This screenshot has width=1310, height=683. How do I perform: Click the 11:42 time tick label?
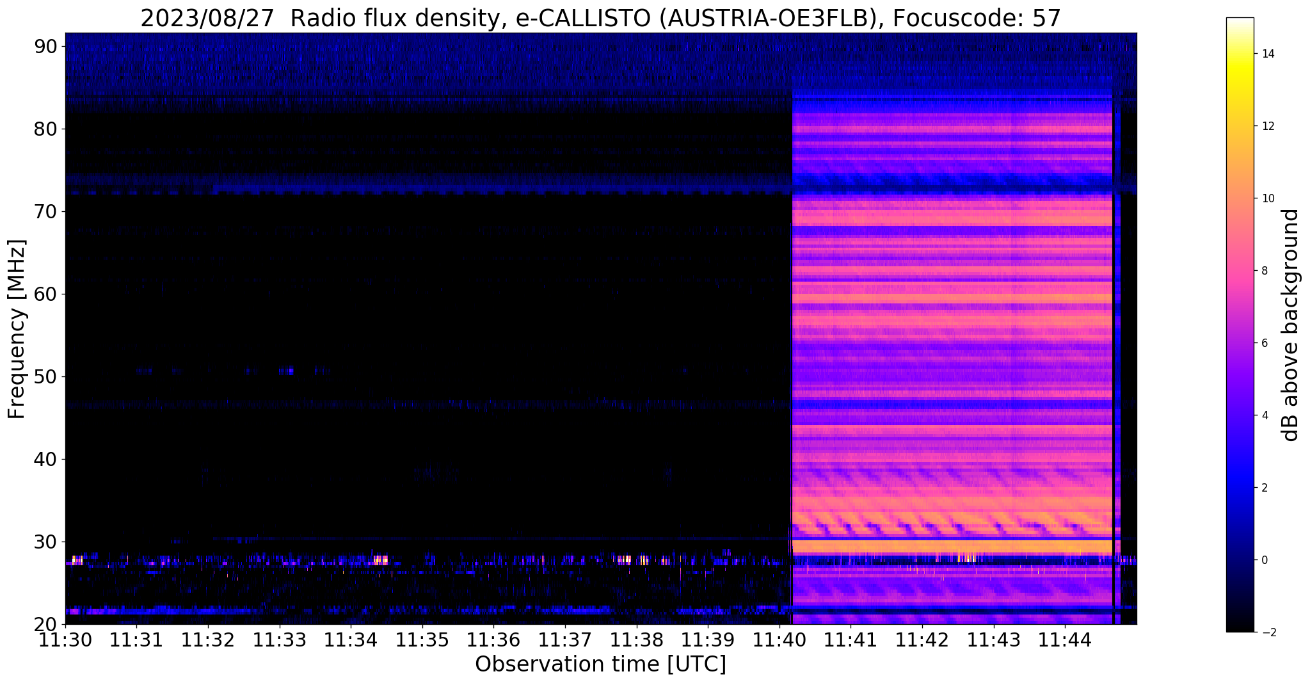click(922, 639)
